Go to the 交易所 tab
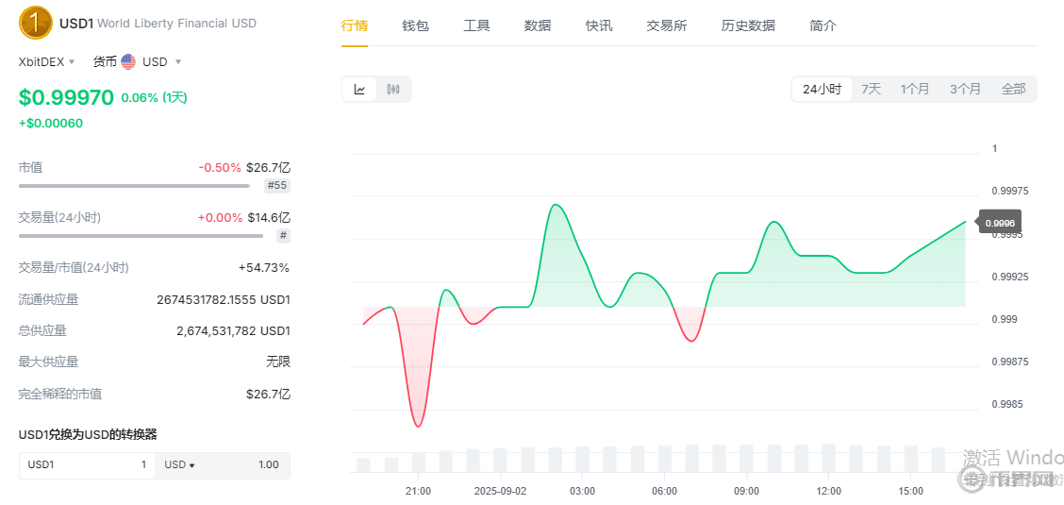Viewport: 1064px width, 505px height. (667, 25)
